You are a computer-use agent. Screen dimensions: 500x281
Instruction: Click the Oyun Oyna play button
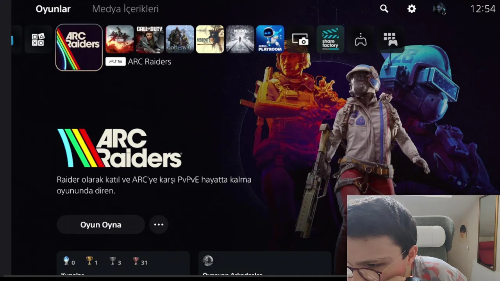(x=101, y=224)
